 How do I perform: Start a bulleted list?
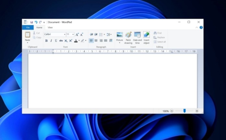[x=101, y=35]
